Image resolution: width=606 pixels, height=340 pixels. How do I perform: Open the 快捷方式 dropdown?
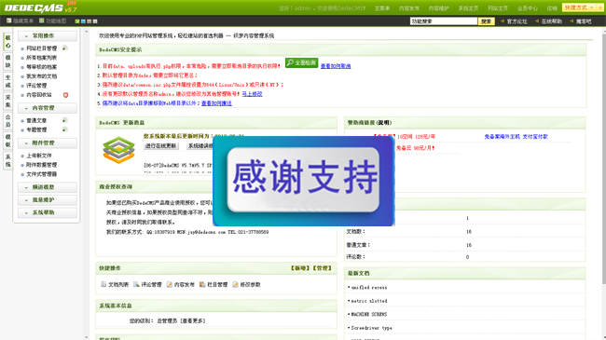(x=579, y=7)
